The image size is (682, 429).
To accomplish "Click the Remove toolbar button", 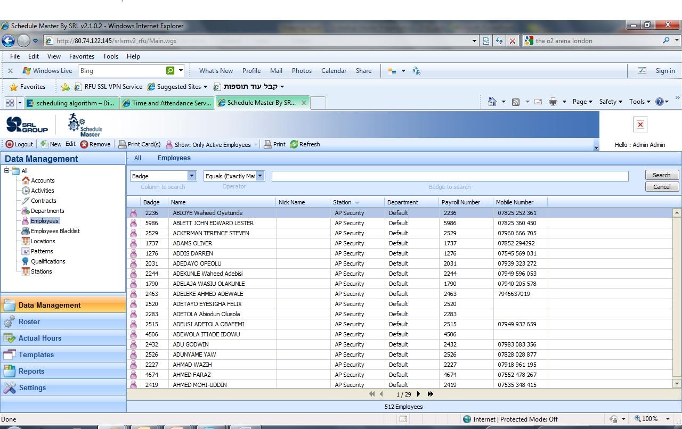I will tap(95, 144).
